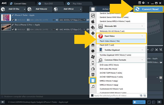The image size is (164, 105).
Task: Switch to the Burn DVD tab
Action: (x=49, y=4)
